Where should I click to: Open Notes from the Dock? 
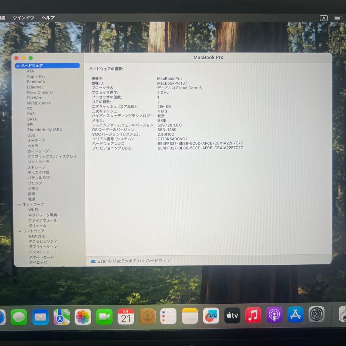[x=189, y=315]
